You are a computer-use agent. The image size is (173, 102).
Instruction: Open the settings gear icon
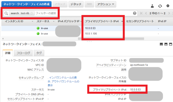click(168, 6)
